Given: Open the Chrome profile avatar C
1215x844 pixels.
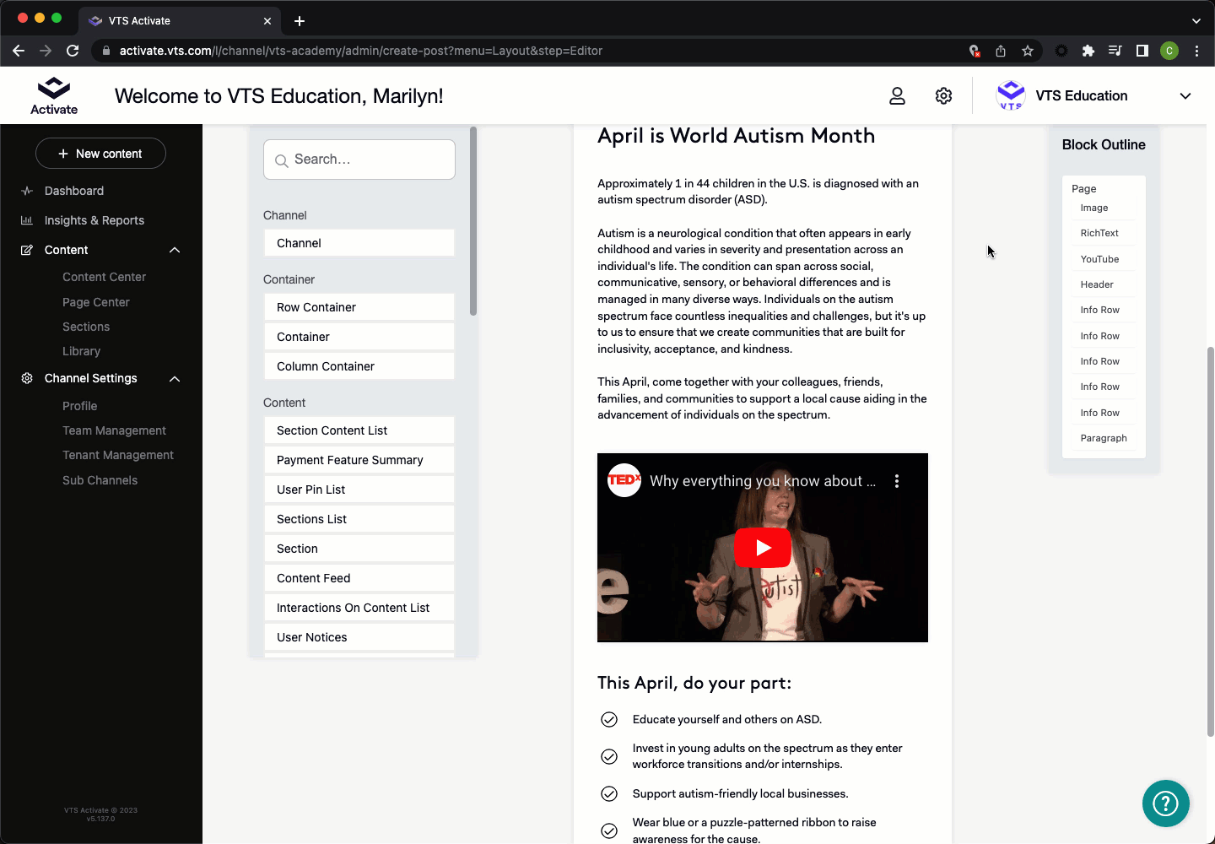Looking at the screenshot, I should pos(1169,51).
